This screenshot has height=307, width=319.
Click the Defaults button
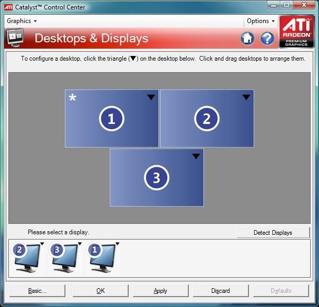click(281, 291)
